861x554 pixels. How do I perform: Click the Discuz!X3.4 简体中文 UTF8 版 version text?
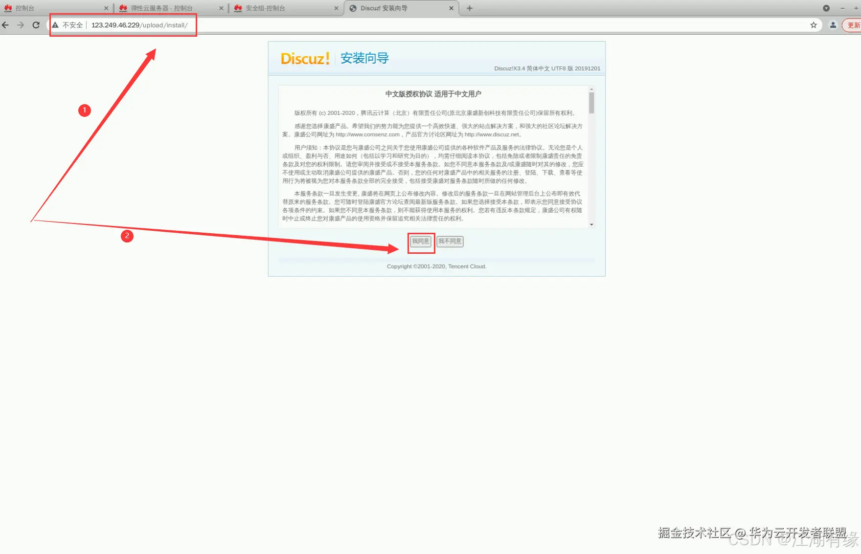547,68
